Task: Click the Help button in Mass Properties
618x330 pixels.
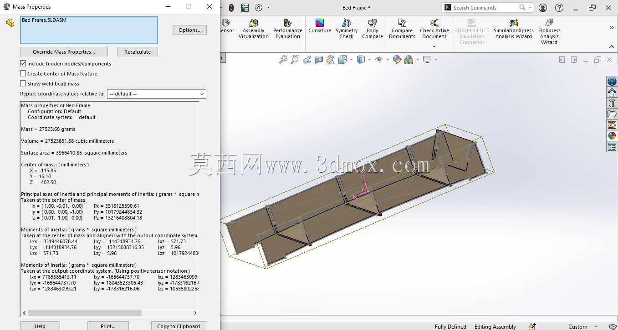Action: [x=40, y=326]
